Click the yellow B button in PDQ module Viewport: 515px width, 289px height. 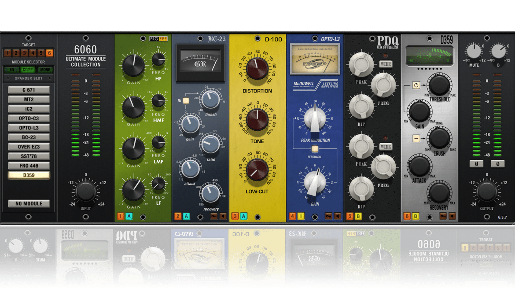(x=358, y=216)
